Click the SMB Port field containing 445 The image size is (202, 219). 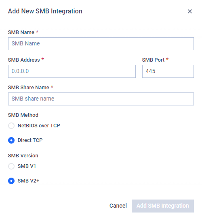[x=168, y=71]
